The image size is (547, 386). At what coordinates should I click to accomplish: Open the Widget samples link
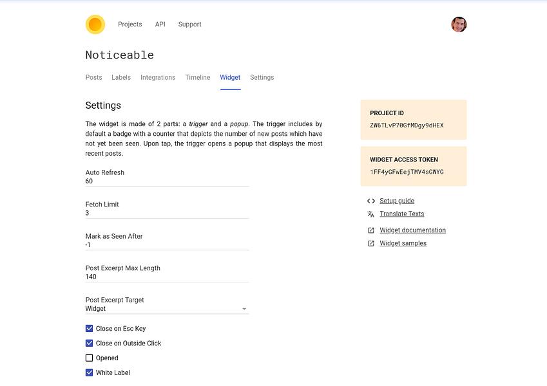click(x=403, y=244)
